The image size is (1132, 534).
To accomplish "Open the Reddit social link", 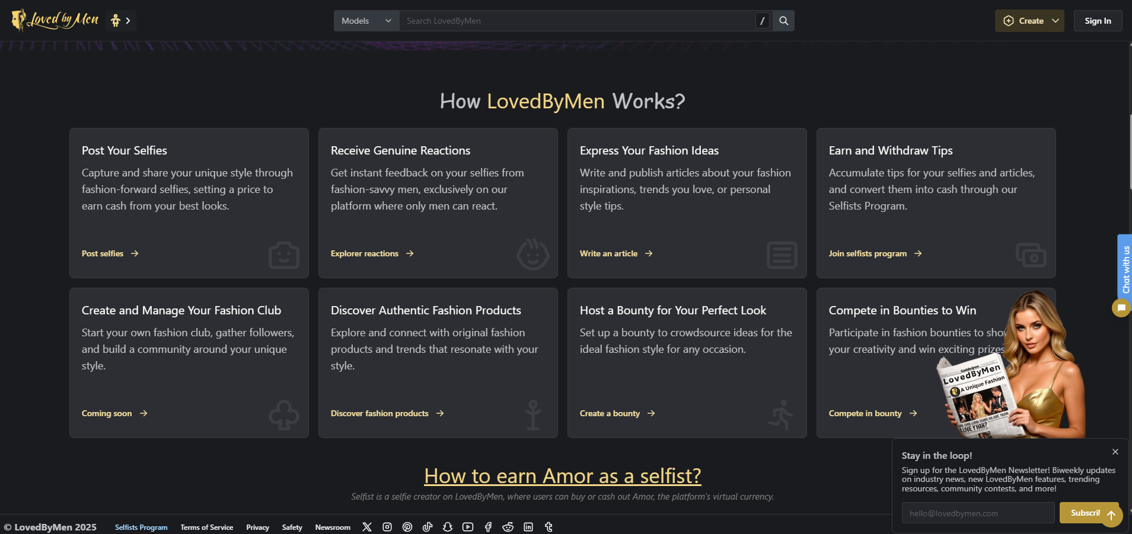I will click(x=508, y=527).
